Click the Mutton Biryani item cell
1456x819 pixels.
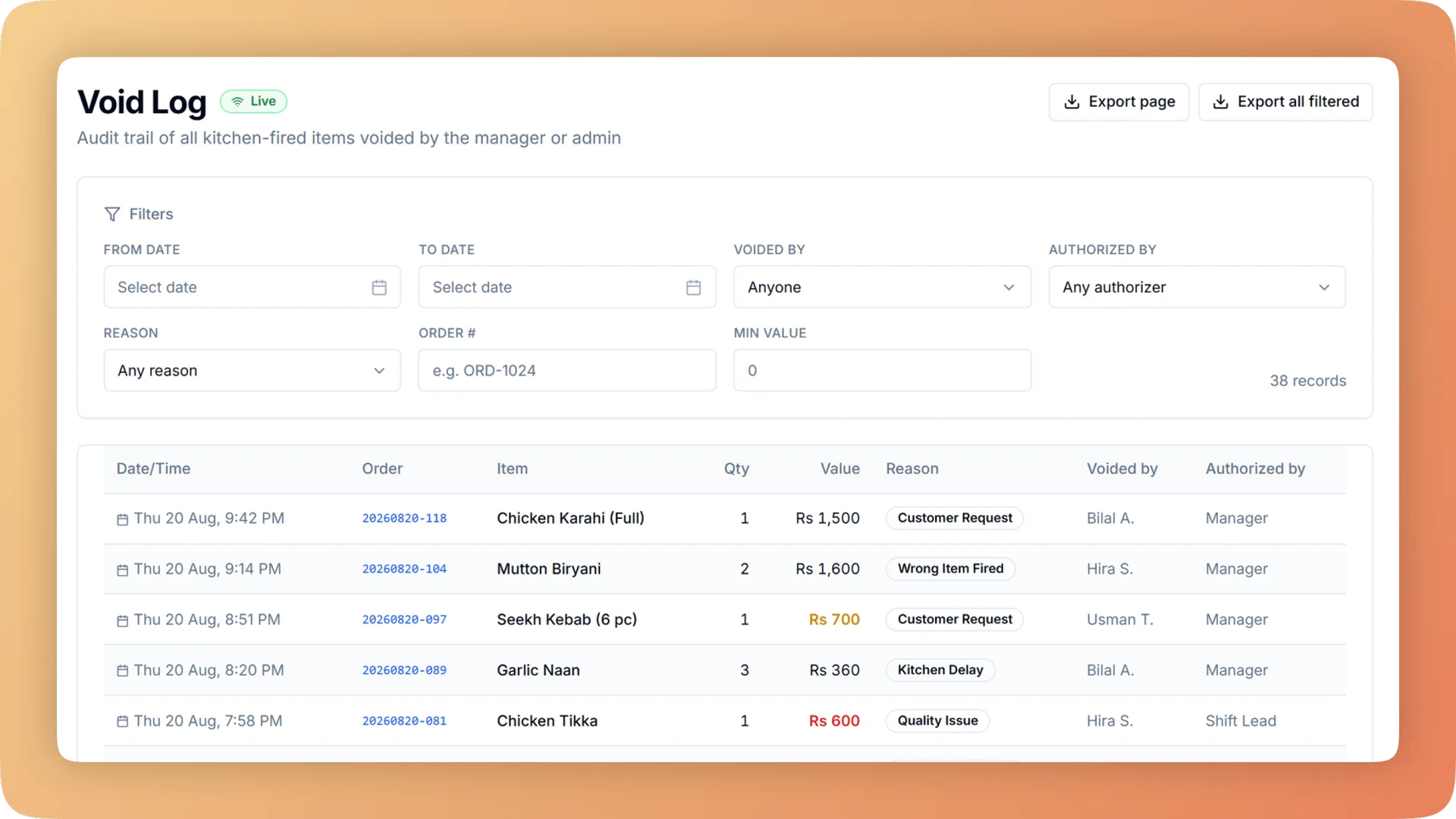[548, 569]
